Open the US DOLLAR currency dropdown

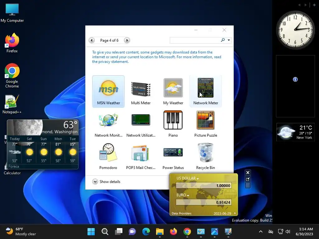pos(188,178)
